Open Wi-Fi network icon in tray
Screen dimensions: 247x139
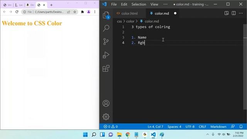[219, 134]
